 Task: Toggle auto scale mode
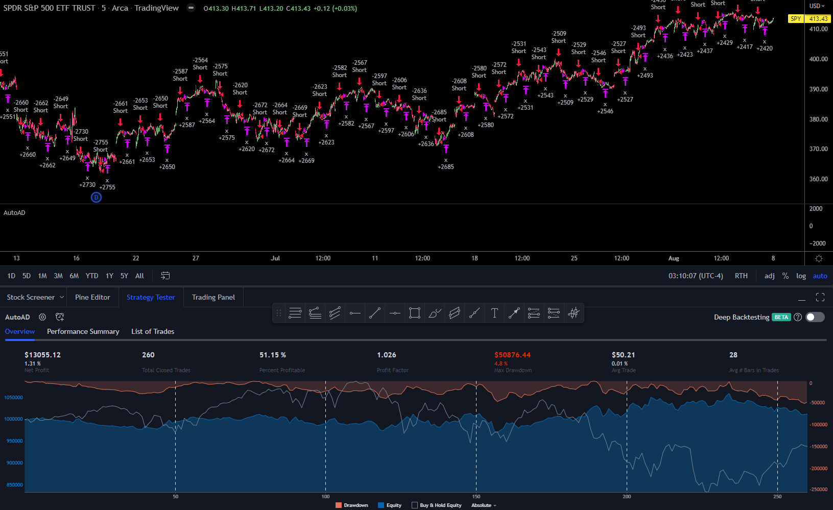(820, 276)
